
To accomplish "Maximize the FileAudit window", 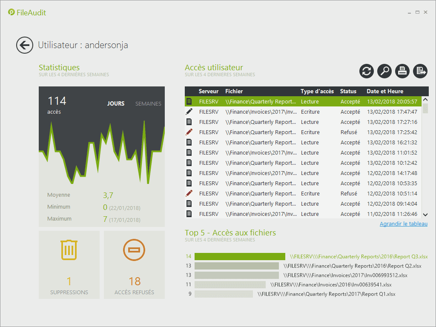I will pyautogui.click(x=417, y=12).
